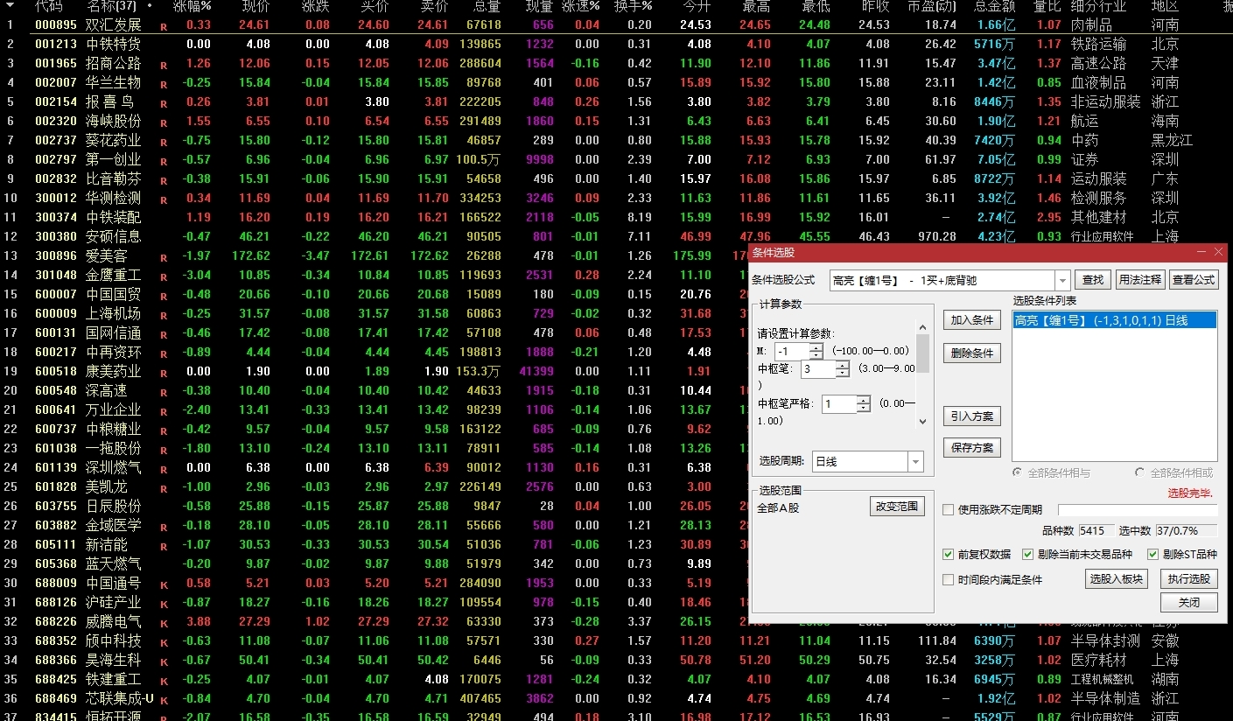Click the R marker beside 双汇发展

[164, 26]
